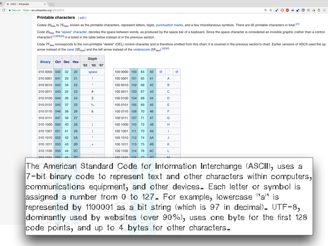Screen dimensions: 328x246
Task: Open footnote reference [40]
Action: 167,49
